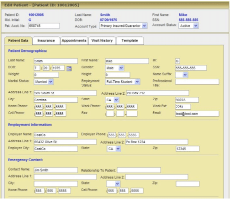Click the header DOB value 07/20/1975
The width and height of the screenshot is (230, 199).
click(108, 20)
